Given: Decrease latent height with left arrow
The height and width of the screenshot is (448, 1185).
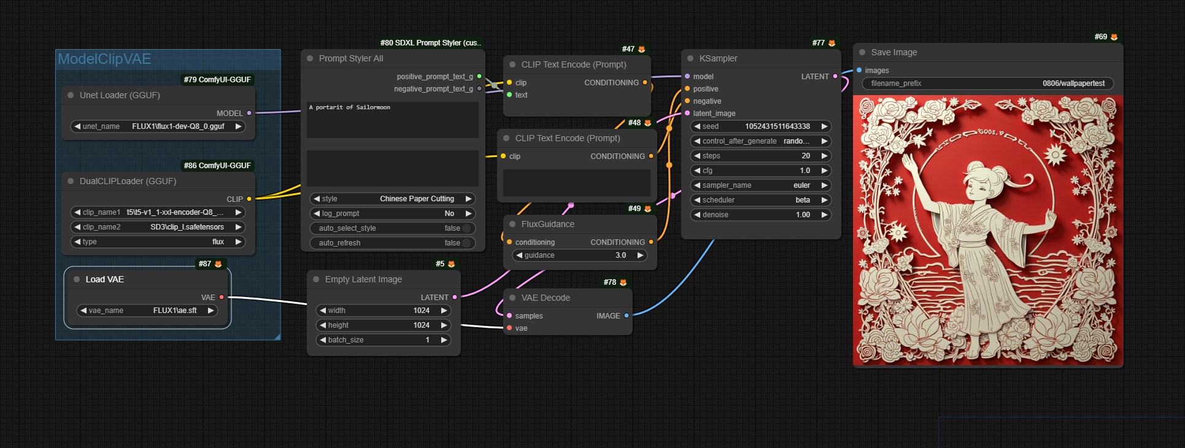Looking at the screenshot, I should [x=323, y=325].
